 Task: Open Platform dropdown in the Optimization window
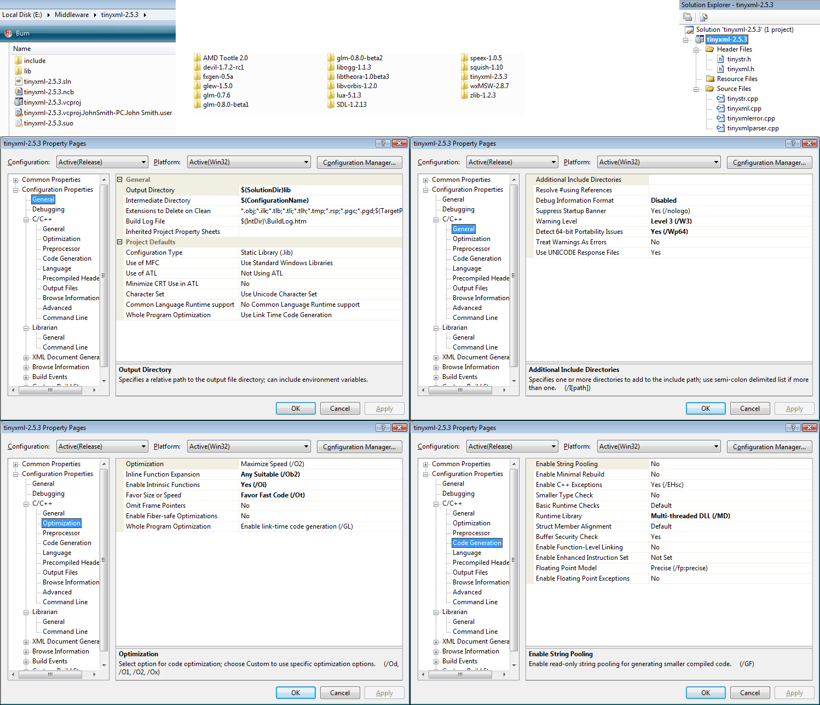coord(306,446)
